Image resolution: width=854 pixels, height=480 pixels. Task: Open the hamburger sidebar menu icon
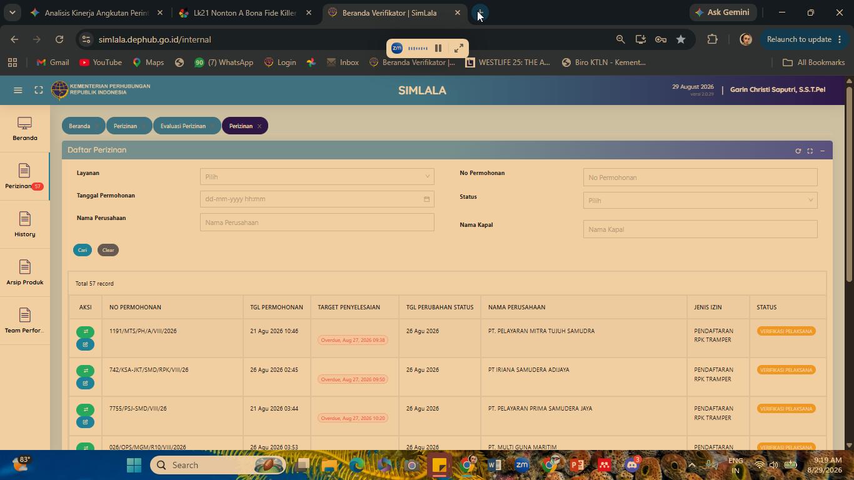[18, 90]
